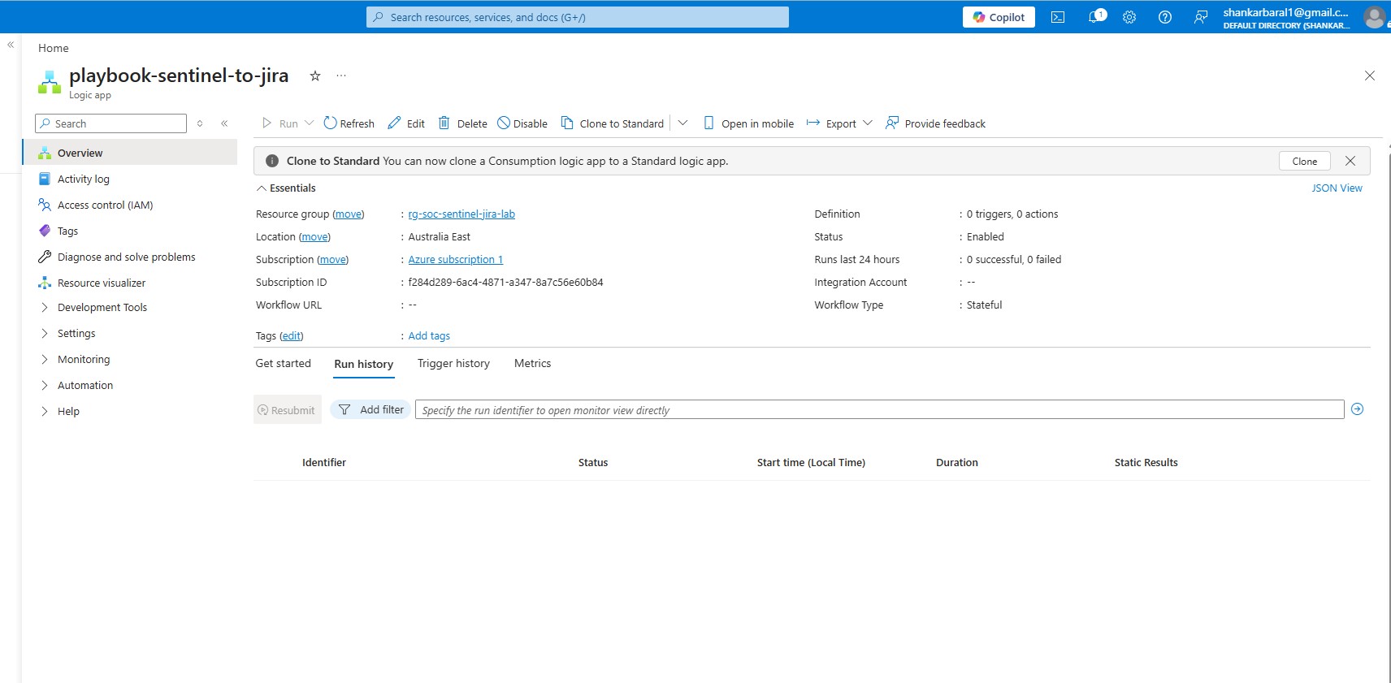Click move link for Subscription
The width and height of the screenshot is (1391, 683).
point(332,260)
